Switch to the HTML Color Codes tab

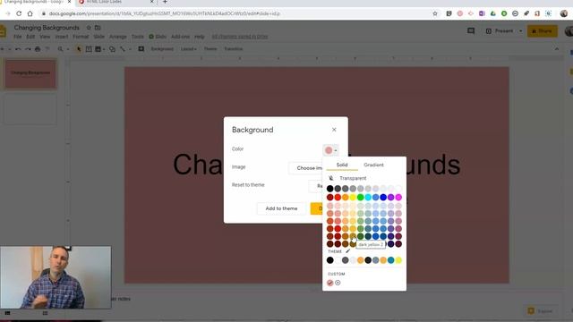tap(116, 2)
